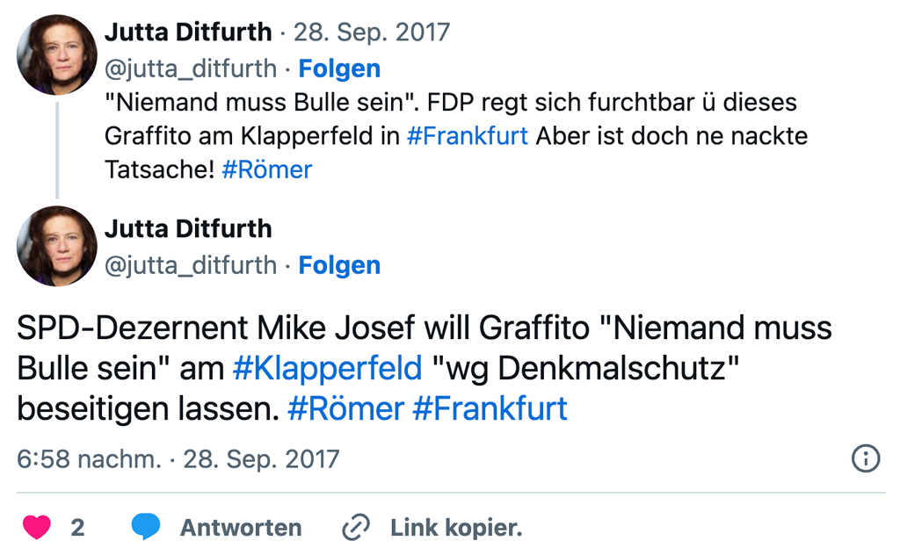Open #Römer hashtag in the main tweet
The height and width of the screenshot is (555, 900).
[345, 408]
